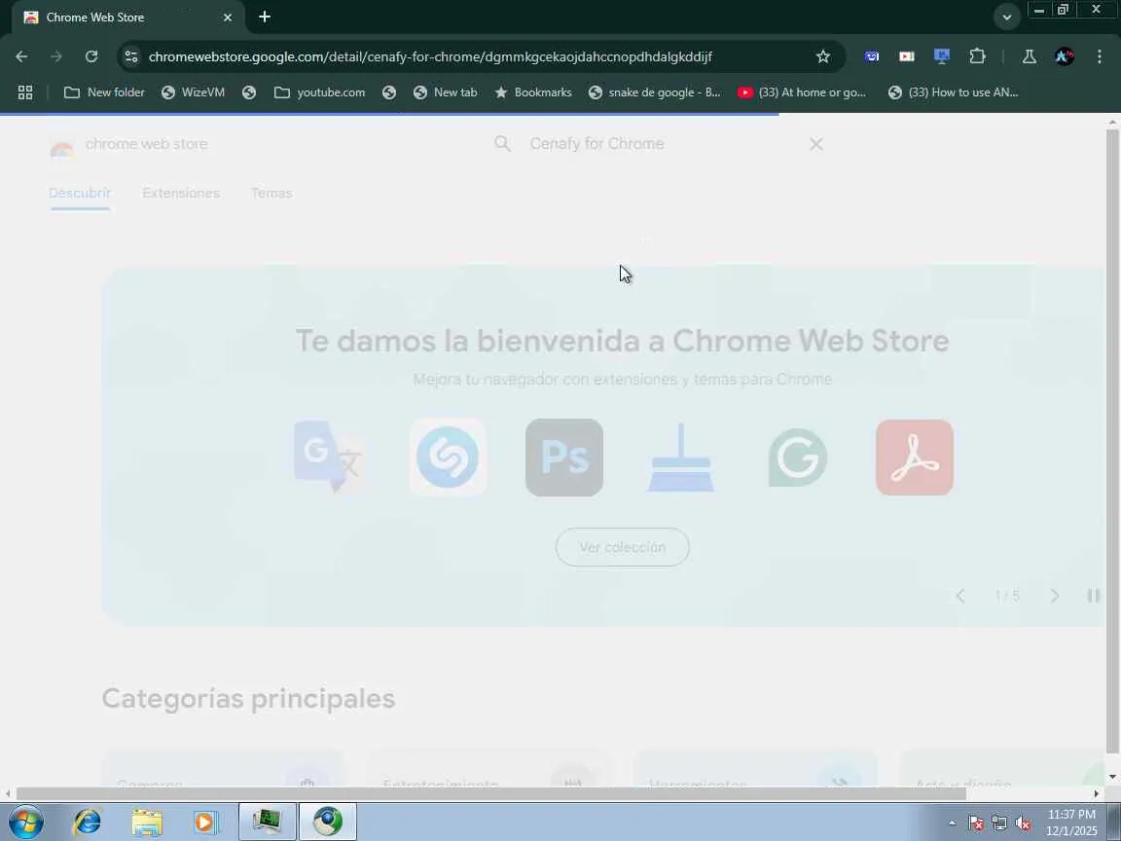Click the first blue extension icon in toolbar
The image size is (1121, 841).
872,56
